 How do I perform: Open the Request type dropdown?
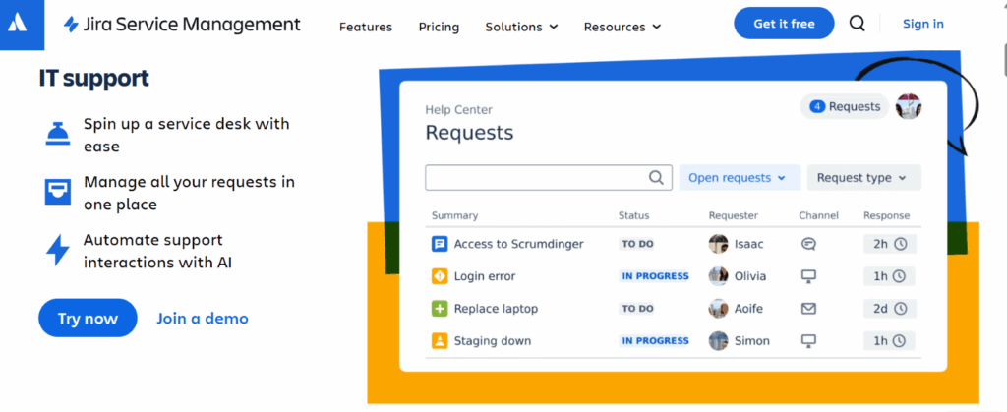863,178
